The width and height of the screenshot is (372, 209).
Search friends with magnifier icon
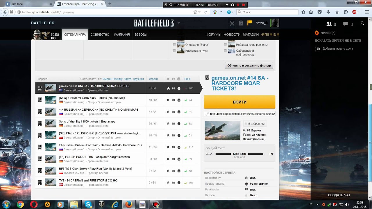click(362, 24)
